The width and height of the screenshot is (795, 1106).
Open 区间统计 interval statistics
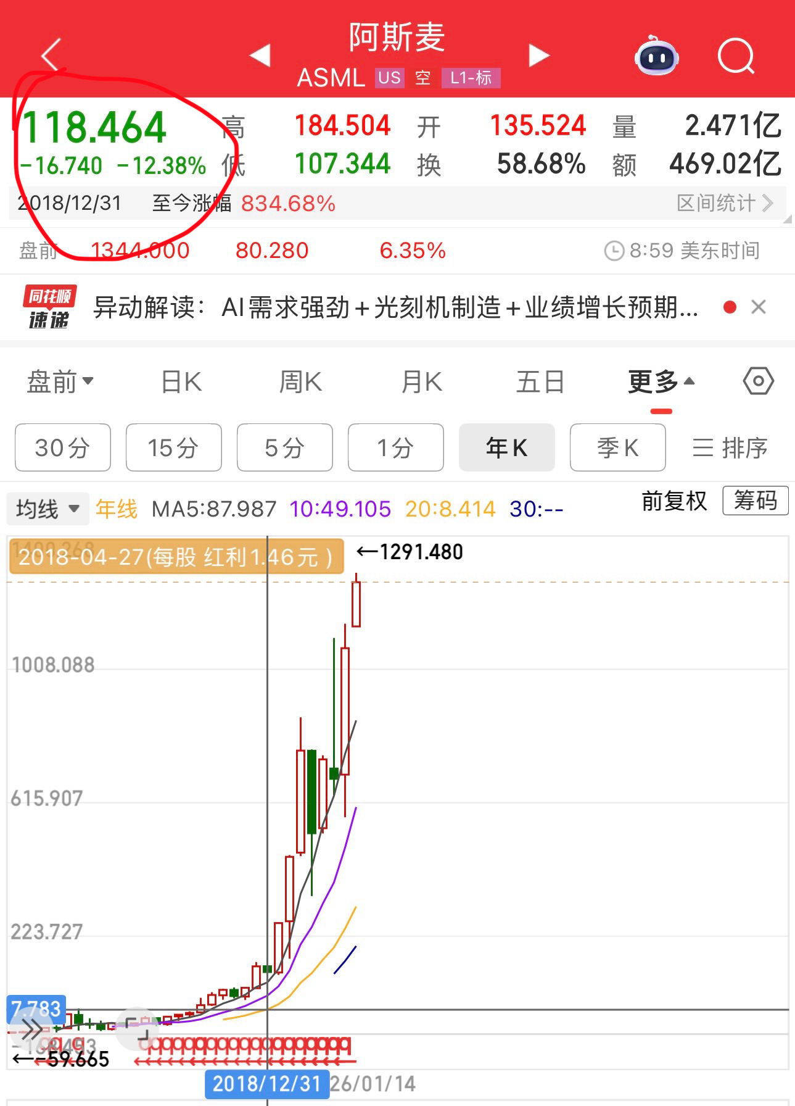(x=725, y=203)
